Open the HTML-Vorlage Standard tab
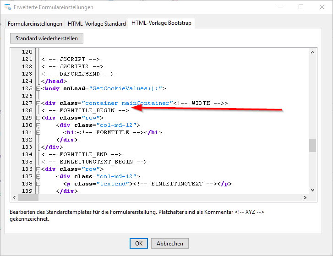Image resolution: width=333 pixels, height=256 pixels. [97, 24]
